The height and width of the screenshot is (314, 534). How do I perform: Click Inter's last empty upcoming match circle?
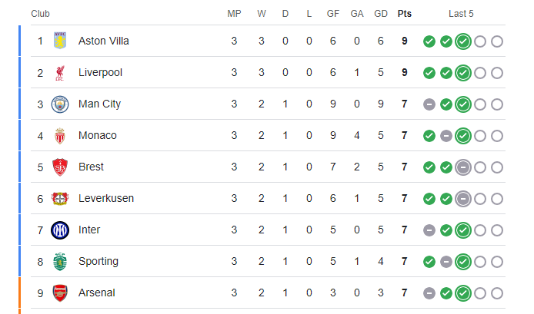tap(497, 230)
